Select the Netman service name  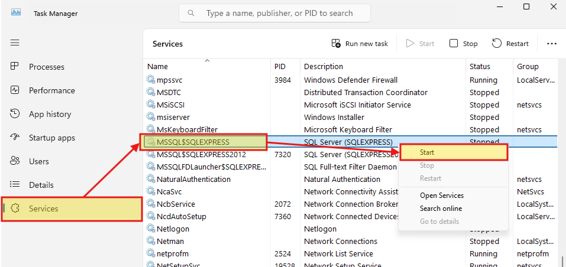click(170, 241)
